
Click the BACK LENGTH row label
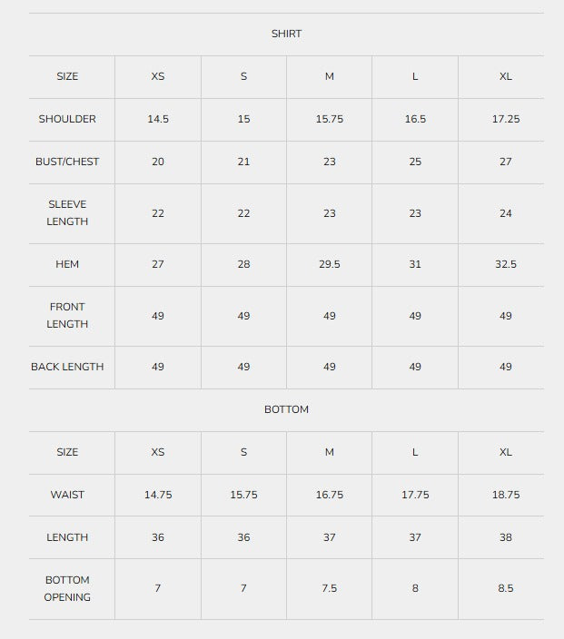tap(67, 367)
